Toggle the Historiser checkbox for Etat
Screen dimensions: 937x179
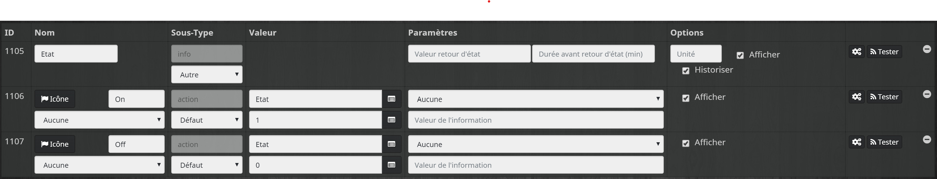coord(686,71)
